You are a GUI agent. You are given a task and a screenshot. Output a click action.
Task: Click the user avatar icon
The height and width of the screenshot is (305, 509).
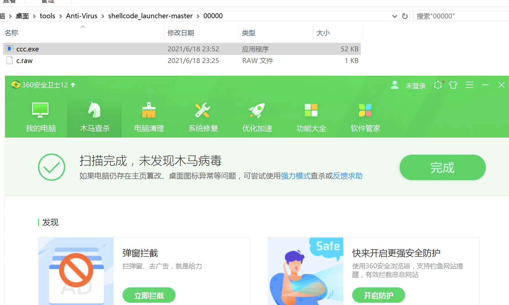pos(395,85)
